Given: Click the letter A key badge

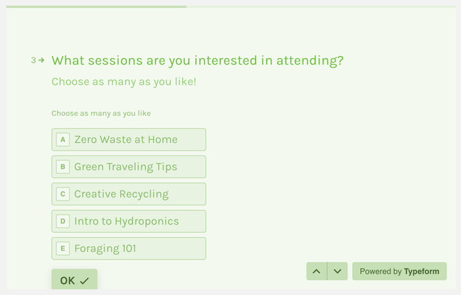Looking at the screenshot, I should click(x=63, y=140).
